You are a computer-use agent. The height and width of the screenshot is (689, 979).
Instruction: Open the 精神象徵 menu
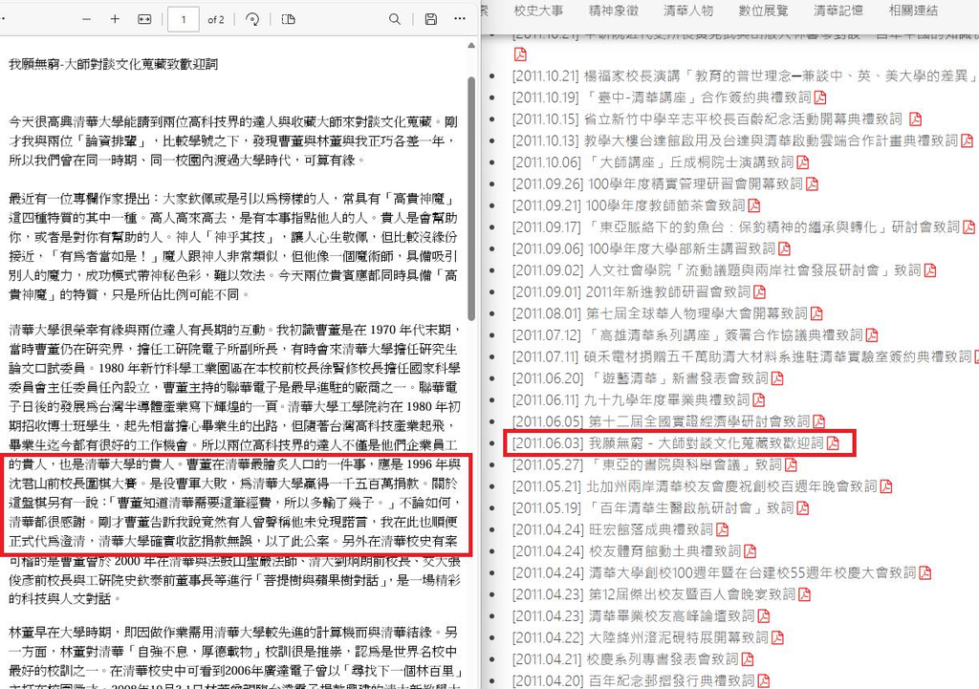(613, 11)
